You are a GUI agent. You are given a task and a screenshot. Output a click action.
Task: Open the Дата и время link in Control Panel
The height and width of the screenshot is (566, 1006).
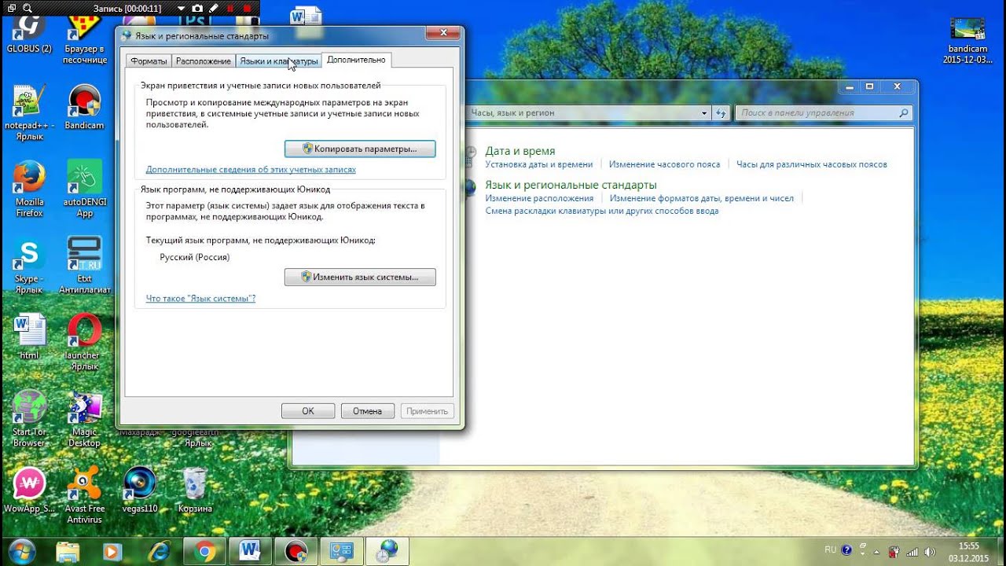pos(520,151)
